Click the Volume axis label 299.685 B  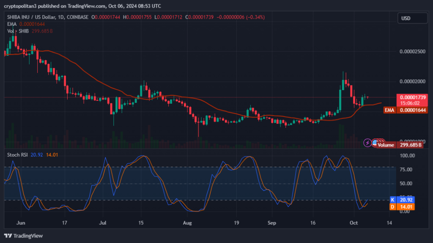pos(411,145)
